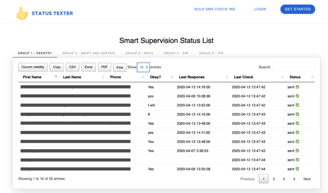
Task: Focus the Search input field
Action: click(x=294, y=67)
